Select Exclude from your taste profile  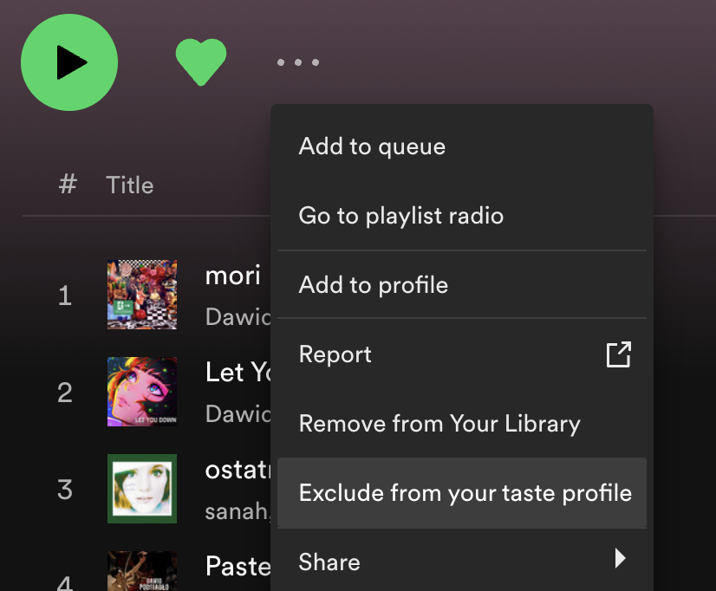[465, 493]
